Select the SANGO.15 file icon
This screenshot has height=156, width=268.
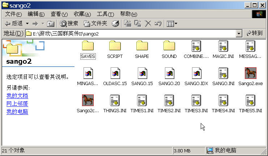click(142, 73)
